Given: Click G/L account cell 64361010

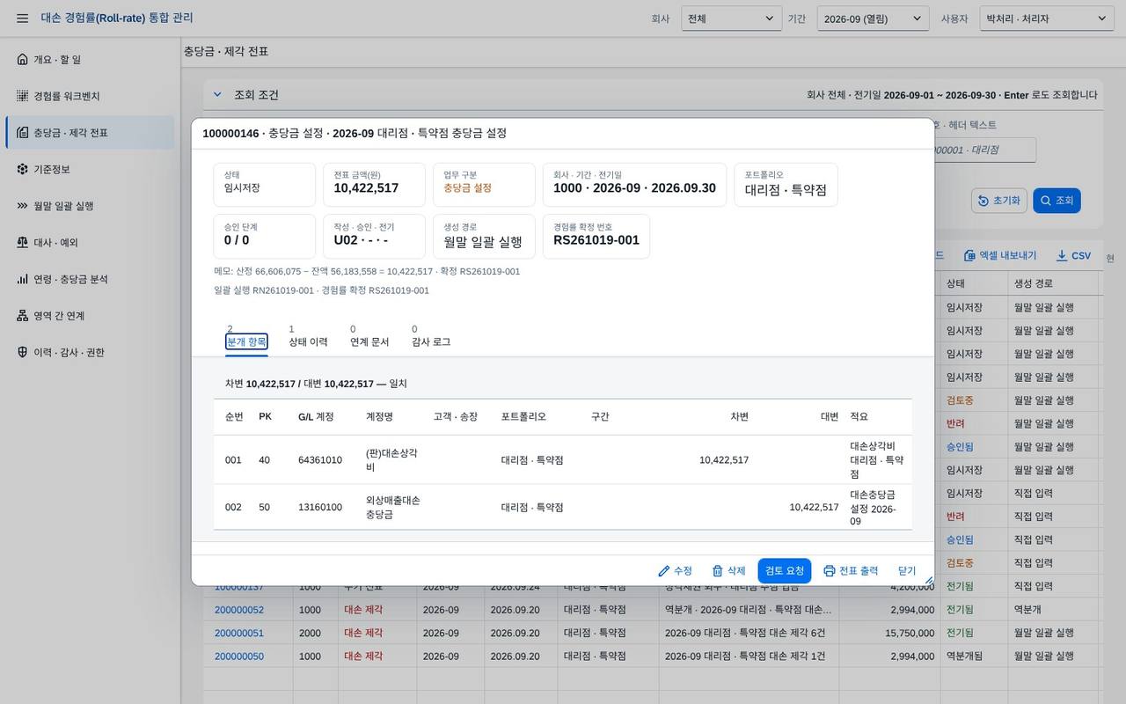Looking at the screenshot, I should coord(320,460).
